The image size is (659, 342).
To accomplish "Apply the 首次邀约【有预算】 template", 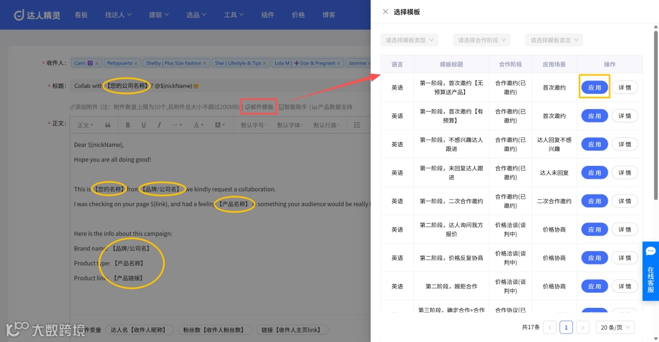I will click(594, 116).
